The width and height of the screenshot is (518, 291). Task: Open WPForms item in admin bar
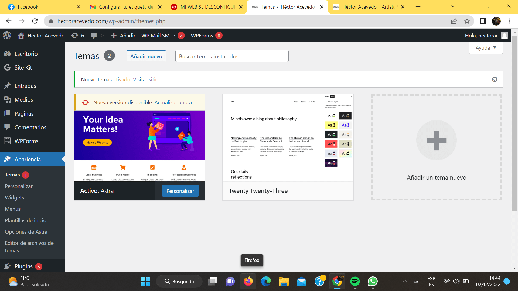[206, 36]
